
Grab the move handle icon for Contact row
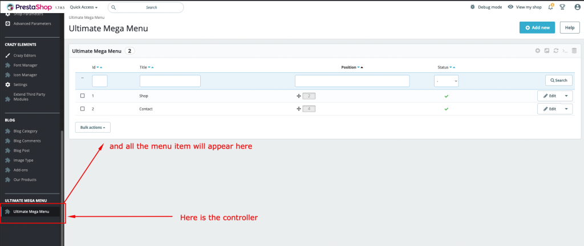click(299, 108)
